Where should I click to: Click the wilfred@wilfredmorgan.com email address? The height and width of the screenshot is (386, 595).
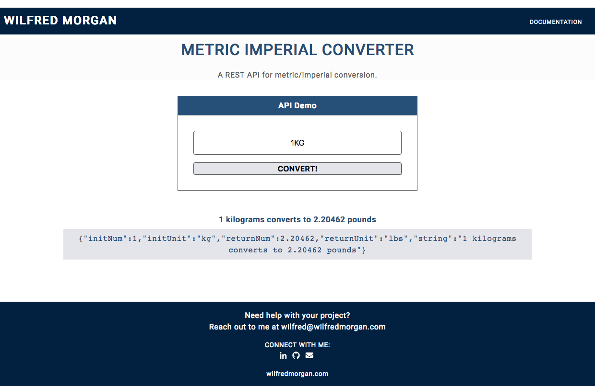coord(333,327)
